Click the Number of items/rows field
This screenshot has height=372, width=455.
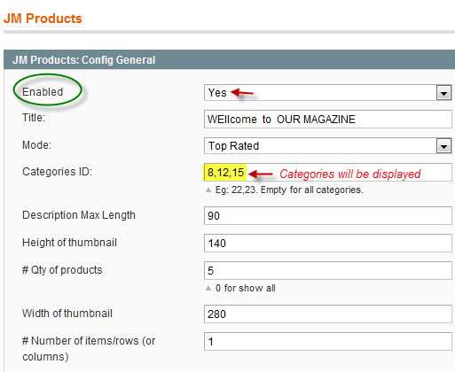327,342
